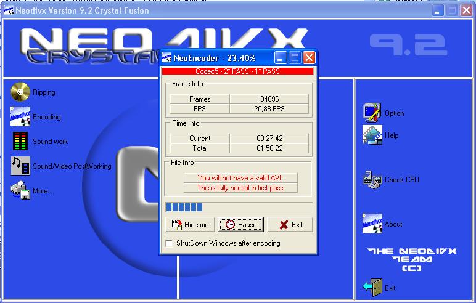The image size is (476, 303).
Task: Click the Help label text
Action: (392, 135)
